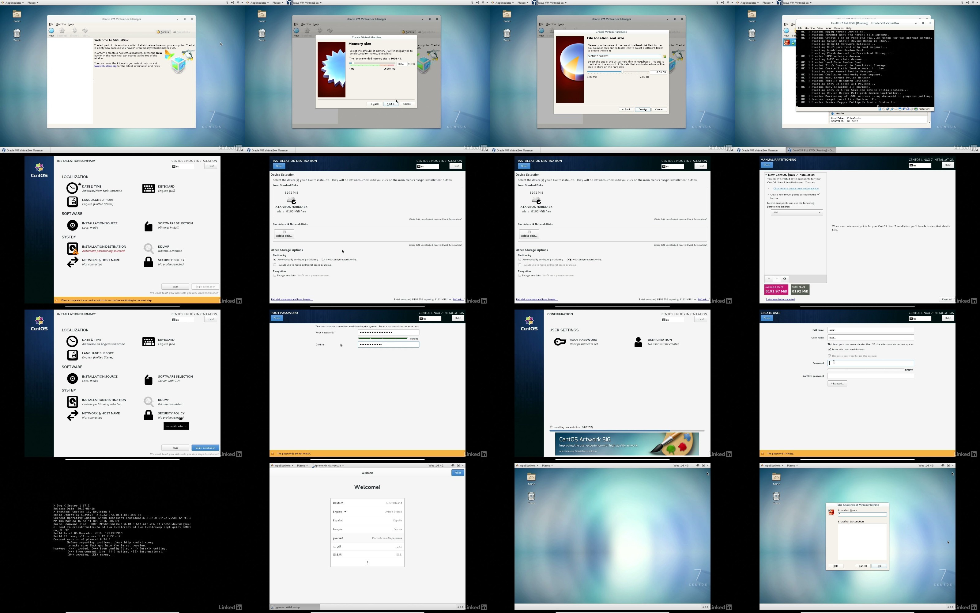This screenshot has width=980, height=613.
Task: Click the minus button in Manual Partitioning
Action: [776, 279]
